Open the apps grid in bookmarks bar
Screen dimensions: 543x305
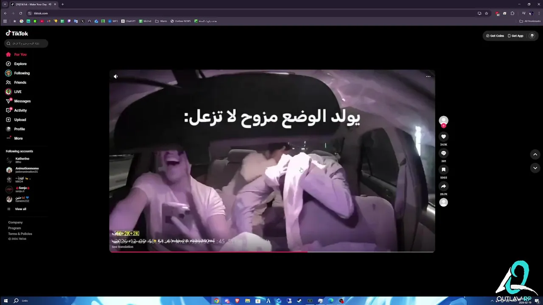(x=5, y=21)
